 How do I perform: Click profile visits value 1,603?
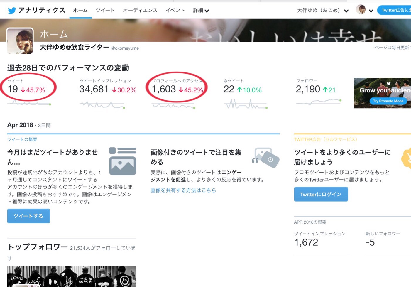coord(164,89)
